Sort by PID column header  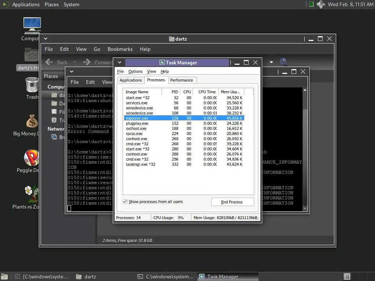171,92
